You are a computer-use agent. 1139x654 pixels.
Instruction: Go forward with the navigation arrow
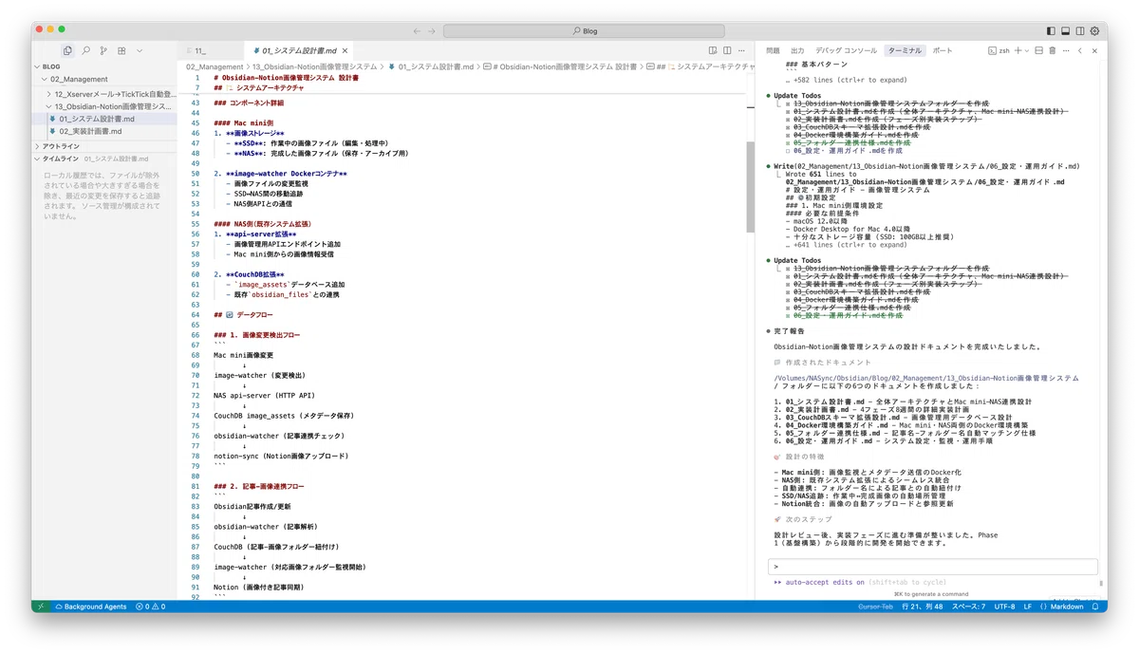click(432, 31)
